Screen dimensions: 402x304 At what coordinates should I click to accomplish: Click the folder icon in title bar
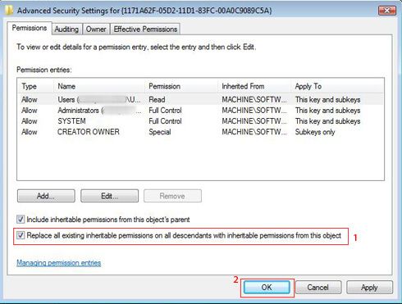pos(9,11)
